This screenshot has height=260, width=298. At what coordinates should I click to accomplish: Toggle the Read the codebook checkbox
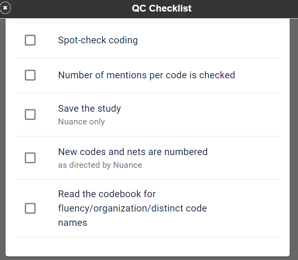coord(30,208)
